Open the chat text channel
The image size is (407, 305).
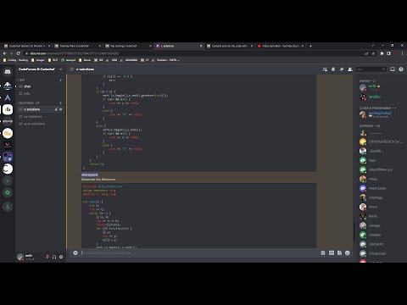tap(40, 86)
